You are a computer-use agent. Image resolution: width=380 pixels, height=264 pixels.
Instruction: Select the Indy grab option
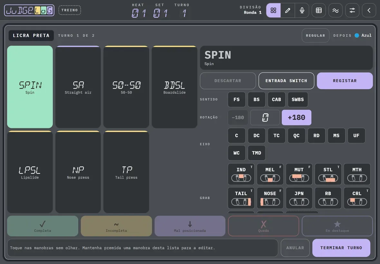coord(241,174)
